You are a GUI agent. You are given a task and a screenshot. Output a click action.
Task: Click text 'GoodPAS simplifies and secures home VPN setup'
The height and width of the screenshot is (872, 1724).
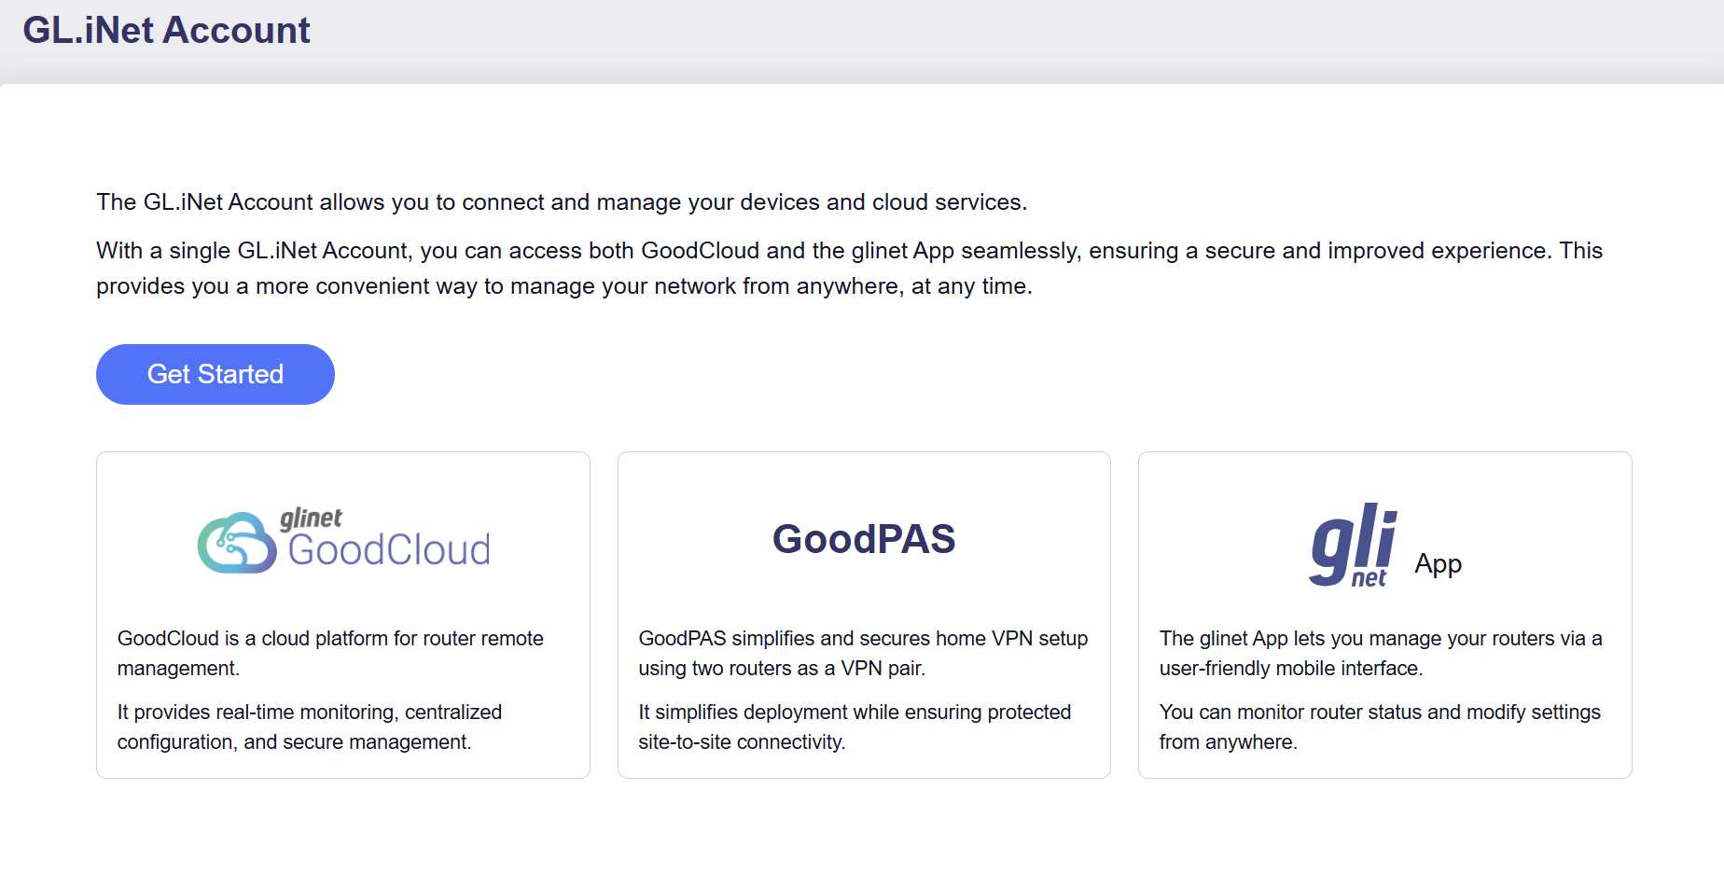click(863, 638)
